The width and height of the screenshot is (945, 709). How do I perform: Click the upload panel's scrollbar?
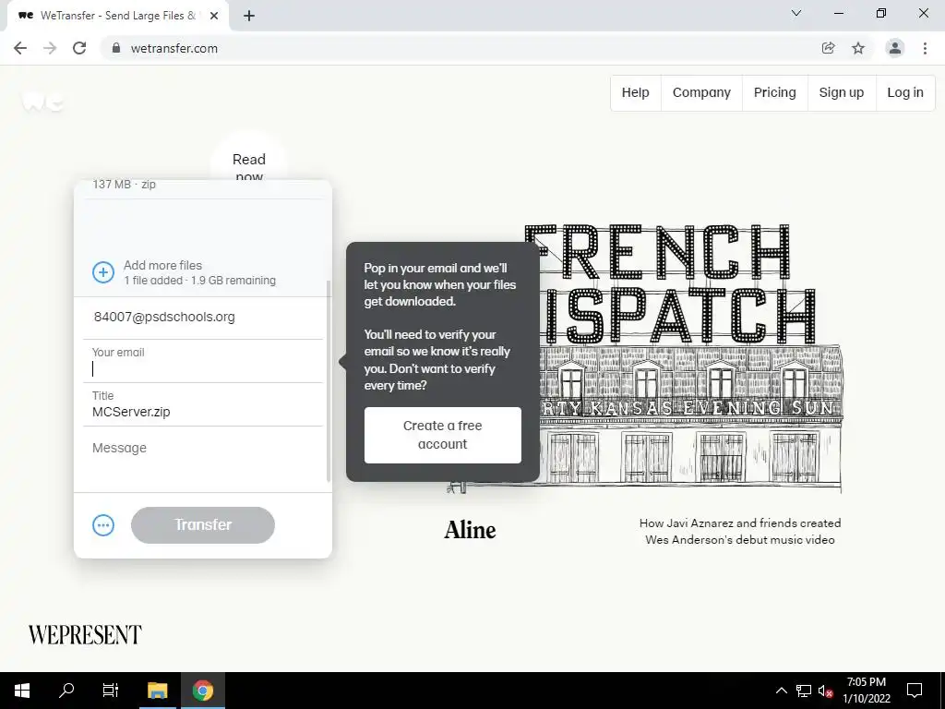tap(329, 381)
